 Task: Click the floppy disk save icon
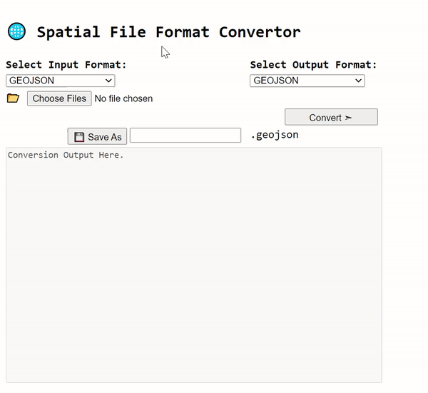[79, 137]
